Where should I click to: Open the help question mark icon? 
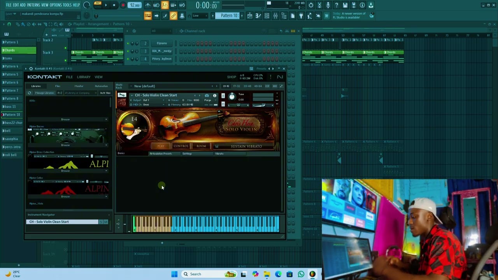[x=337, y=5]
